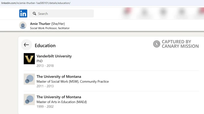The image size is (204, 114).
Task: Click the Canary Mission watermark logo
Action: (157, 44)
